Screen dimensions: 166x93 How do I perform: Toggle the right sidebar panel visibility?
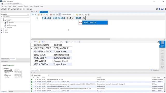(x=164, y=9)
